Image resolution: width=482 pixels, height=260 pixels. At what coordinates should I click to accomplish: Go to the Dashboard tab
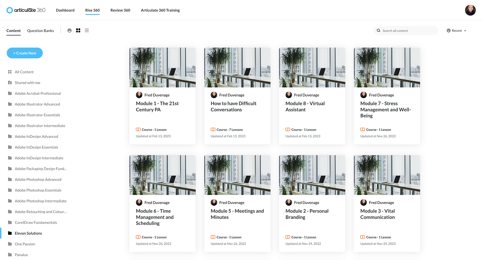[x=65, y=10]
